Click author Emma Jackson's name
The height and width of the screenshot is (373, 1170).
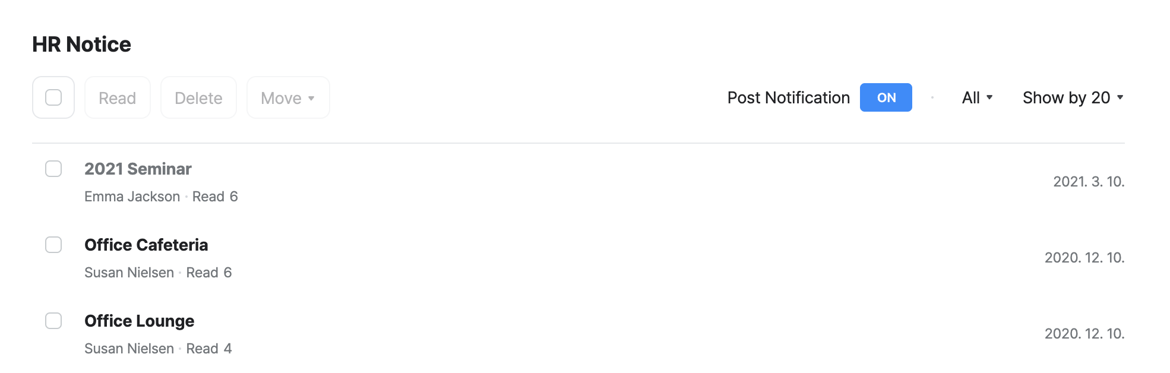[x=132, y=197]
